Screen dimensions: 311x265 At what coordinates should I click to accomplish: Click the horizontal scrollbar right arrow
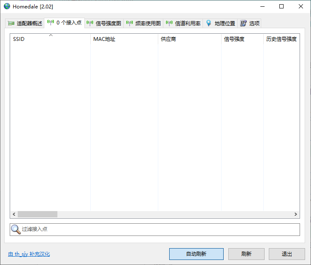[296, 214]
